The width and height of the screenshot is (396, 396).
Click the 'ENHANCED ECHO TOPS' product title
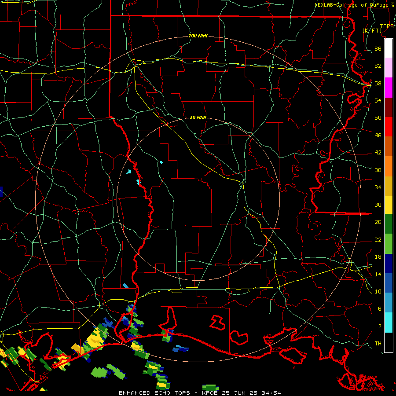click(154, 393)
